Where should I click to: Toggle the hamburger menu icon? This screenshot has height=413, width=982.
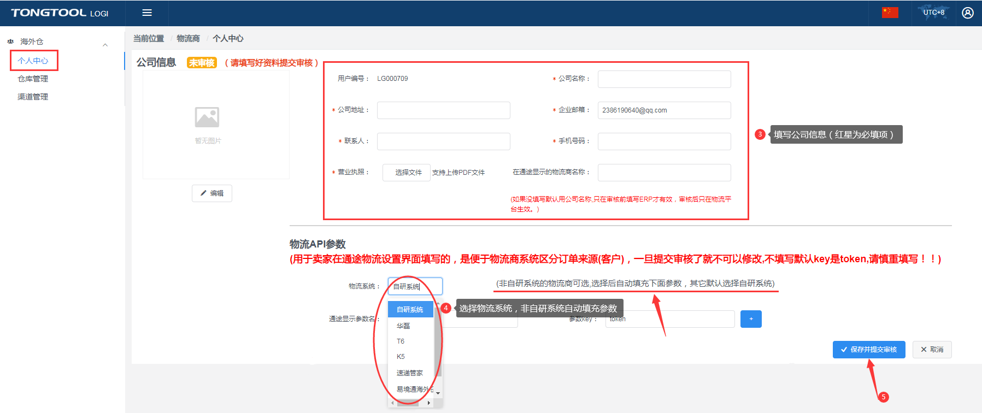coord(147,13)
